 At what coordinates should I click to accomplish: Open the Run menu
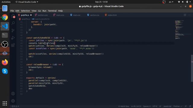click(44, 11)
